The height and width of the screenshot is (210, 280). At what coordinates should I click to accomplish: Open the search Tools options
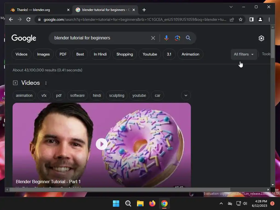266,54
